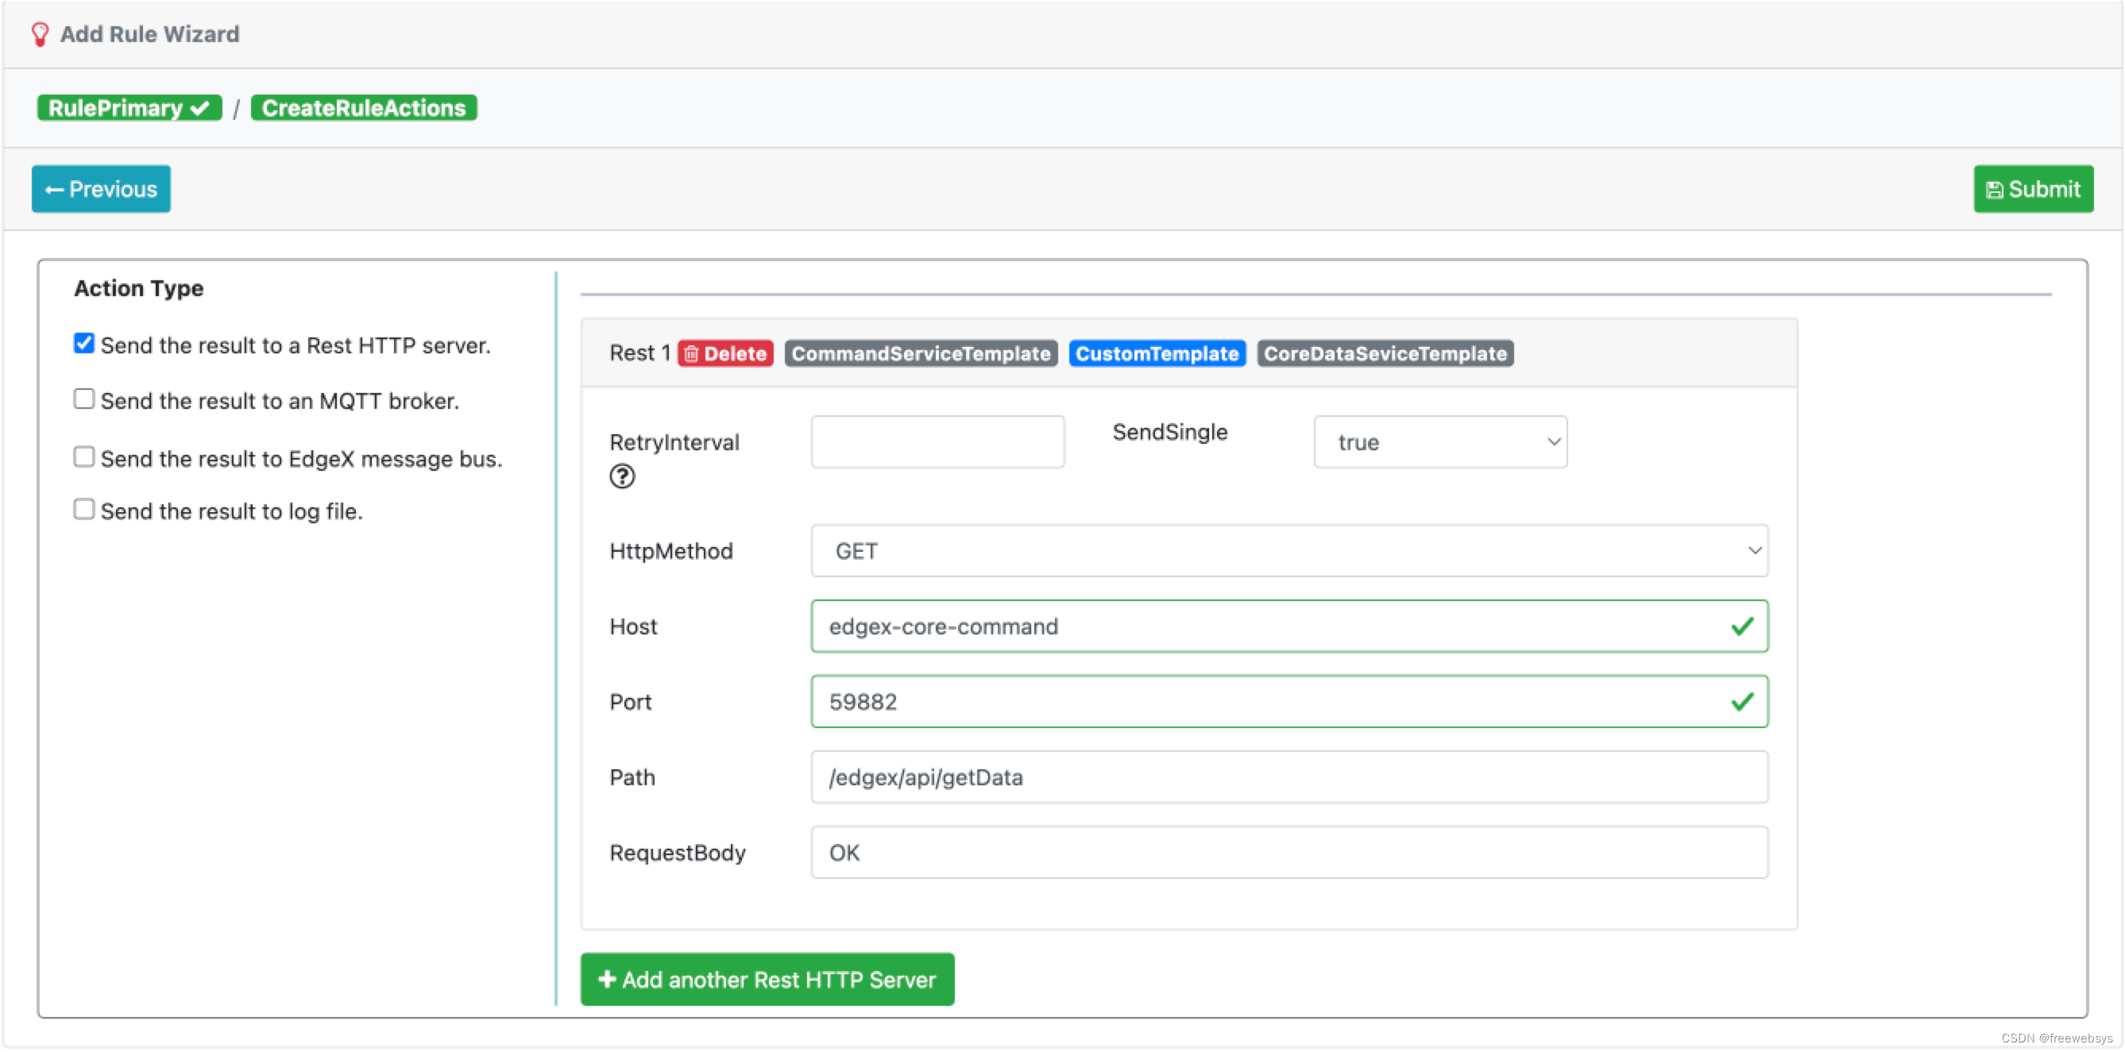The height and width of the screenshot is (1052, 2125).
Task: Uncheck Send the result to Rest HTTP server
Action: [84, 343]
